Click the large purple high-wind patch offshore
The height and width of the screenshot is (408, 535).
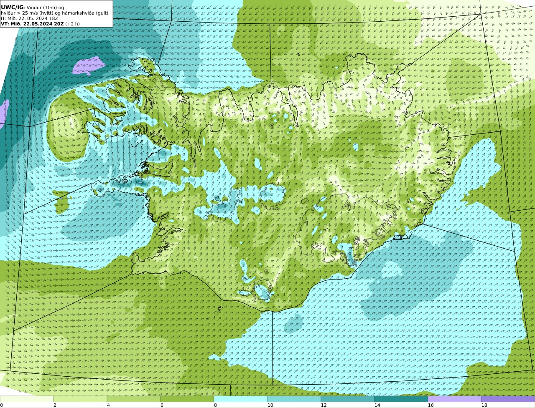pos(88,66)
